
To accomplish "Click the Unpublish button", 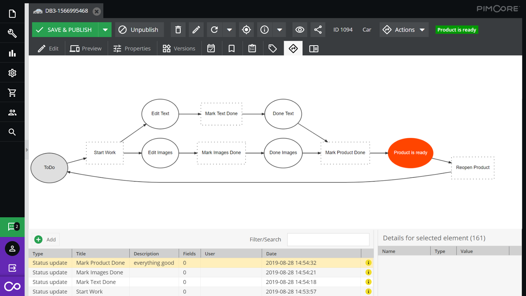I will pos(138,30).
